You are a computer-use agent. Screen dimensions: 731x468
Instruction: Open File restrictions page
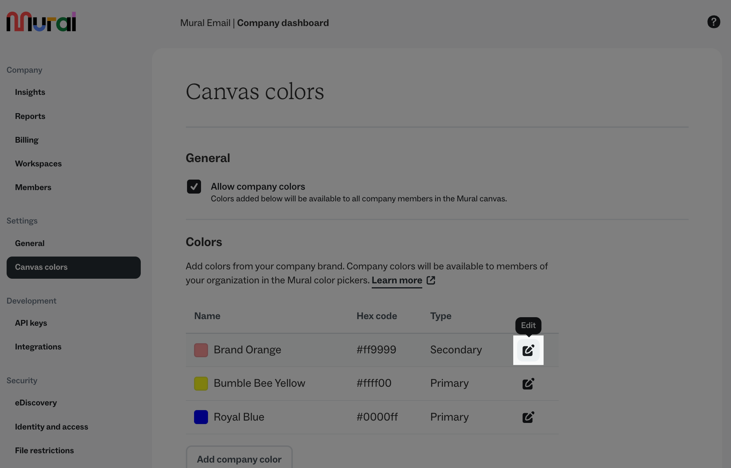[x=44, y=451]
